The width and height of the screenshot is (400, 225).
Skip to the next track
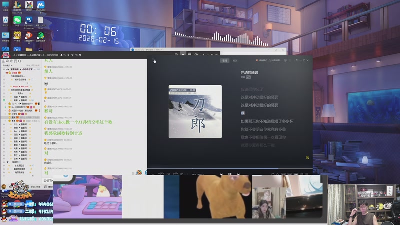click(x=238, y=174)
